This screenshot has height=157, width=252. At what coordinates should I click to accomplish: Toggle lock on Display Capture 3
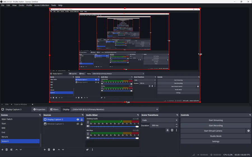point(82,119)
